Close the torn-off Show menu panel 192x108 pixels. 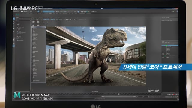tap(45, 27)
